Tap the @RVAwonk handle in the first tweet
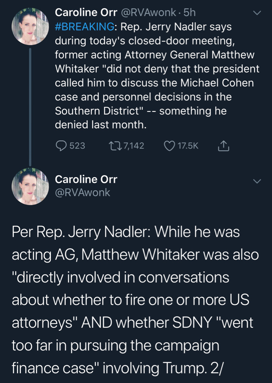Viewport: 272px width, 383px height. tap(148, 12)
